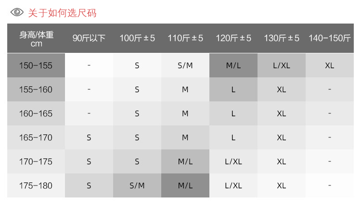Choose the 120斤±5 column header
The image size is (361, 209).
tap(233, 38)
